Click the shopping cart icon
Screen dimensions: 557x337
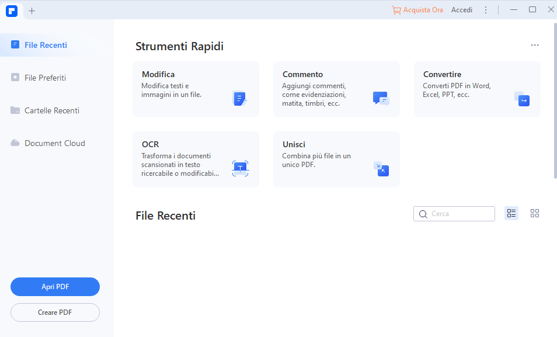pos(396,10)
